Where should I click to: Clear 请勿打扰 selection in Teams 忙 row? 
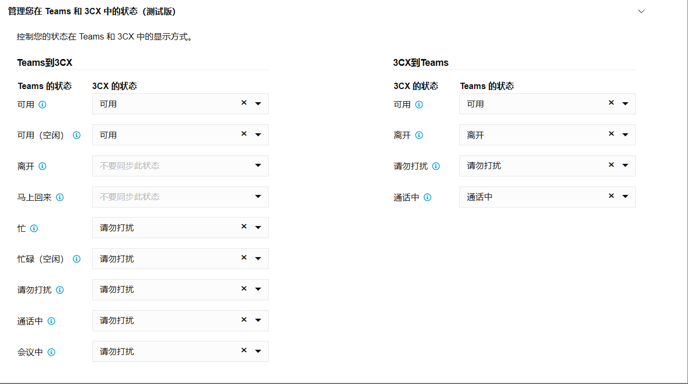pyautogui.click(x=244, y=227)
